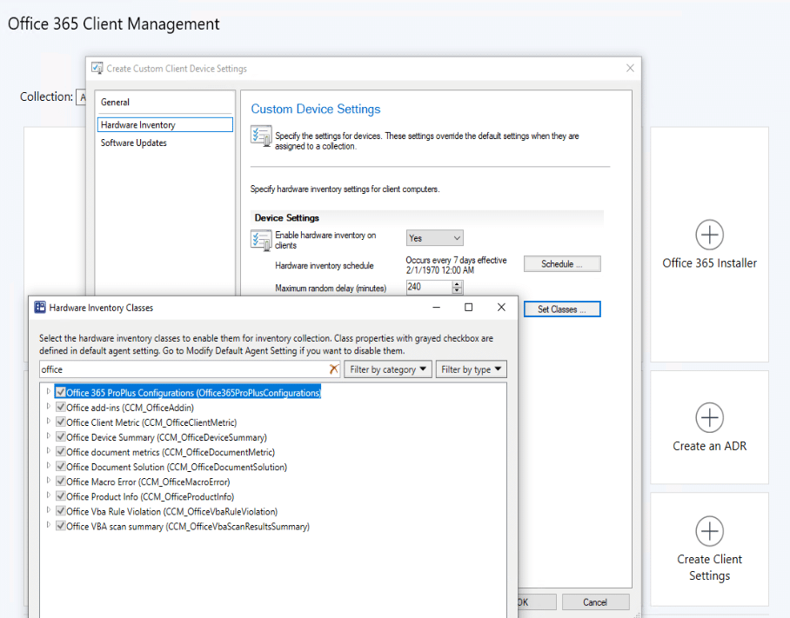The width and height of the screenshot is (790, 618).
Task: Click the Set Classes button
Action: 561,309
